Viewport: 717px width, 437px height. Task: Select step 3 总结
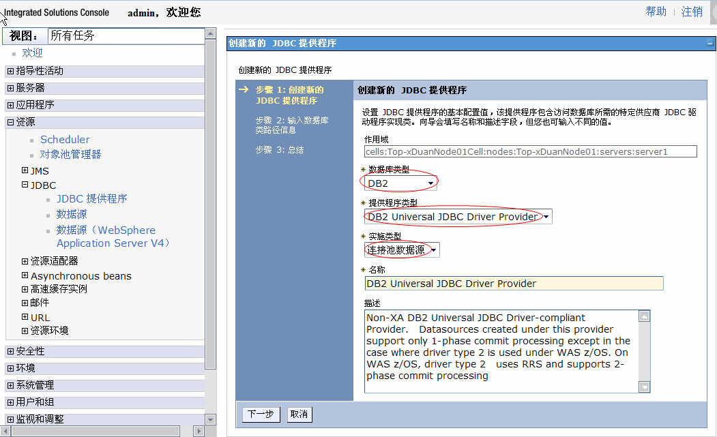(280, 150)
